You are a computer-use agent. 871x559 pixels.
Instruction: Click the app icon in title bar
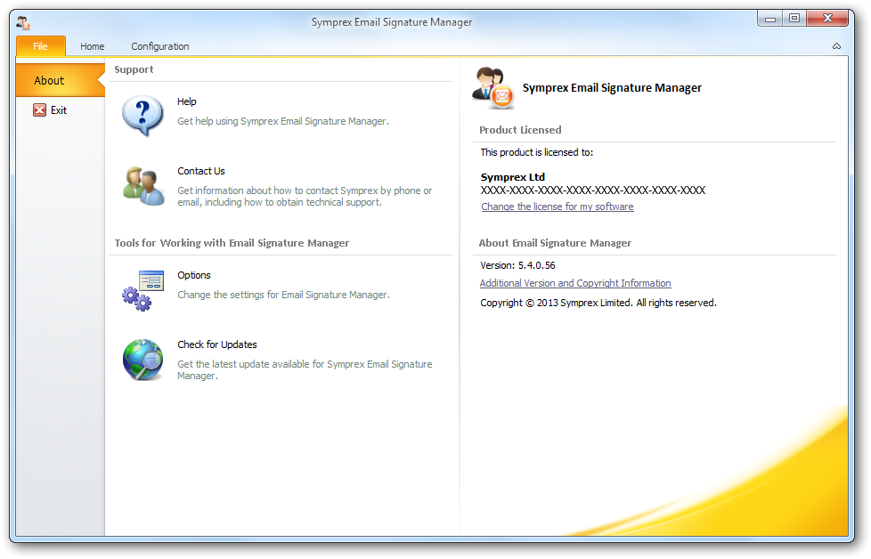pyautogui.click(x=23, y=23)
